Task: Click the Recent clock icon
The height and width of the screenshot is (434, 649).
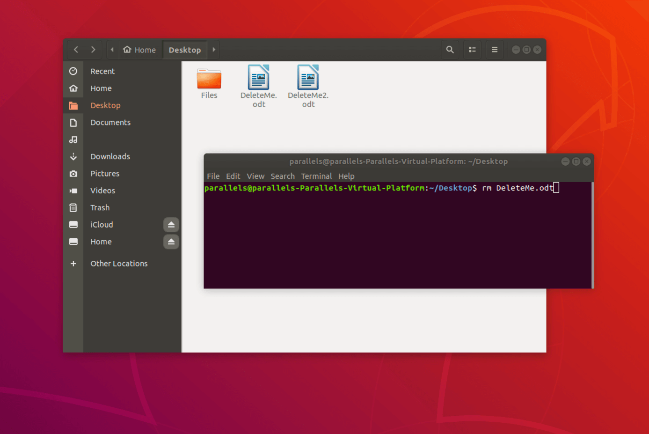Action: [x=73, y=71]
